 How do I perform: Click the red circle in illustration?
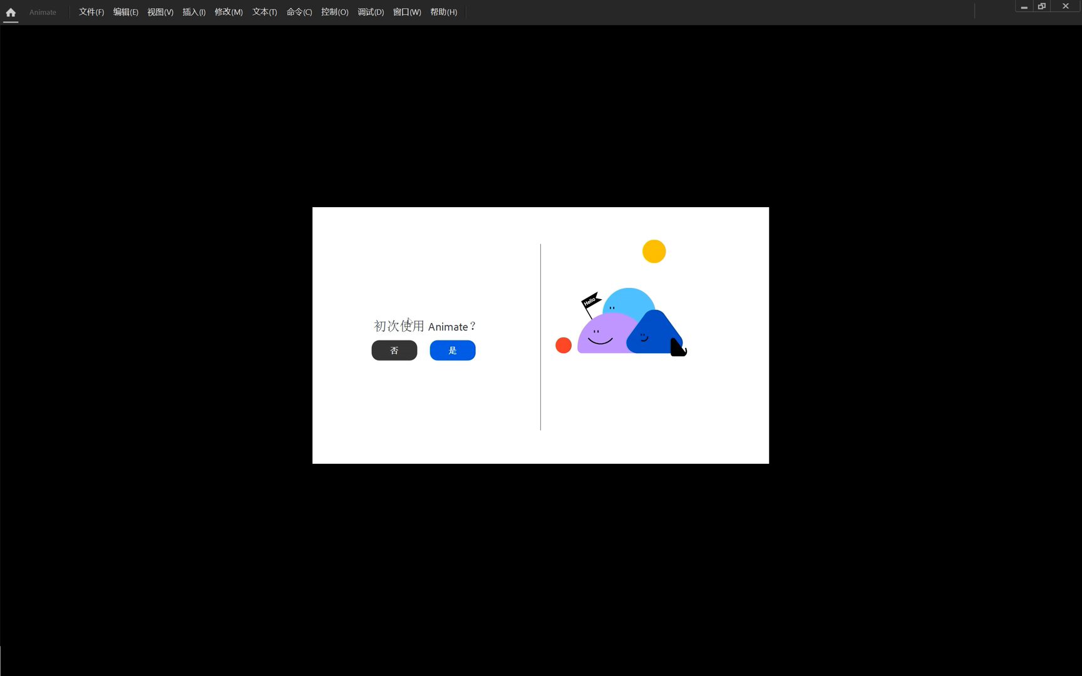pyautogui.click(x=564, y=346)
